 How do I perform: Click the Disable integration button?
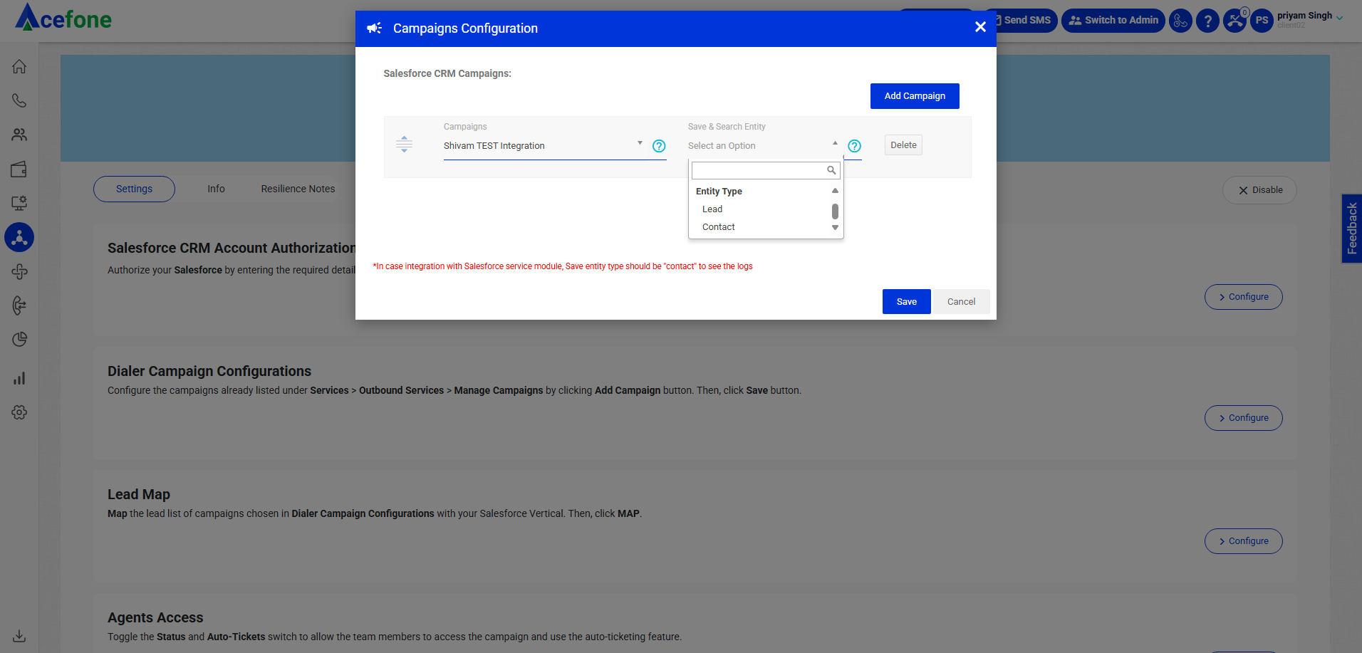point(1259,190)
